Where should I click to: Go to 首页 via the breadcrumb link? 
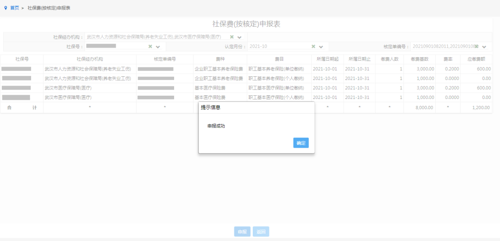(15, 8)
